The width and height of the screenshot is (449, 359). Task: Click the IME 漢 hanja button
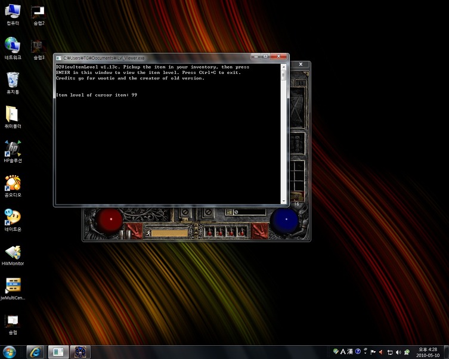[350, 352]
